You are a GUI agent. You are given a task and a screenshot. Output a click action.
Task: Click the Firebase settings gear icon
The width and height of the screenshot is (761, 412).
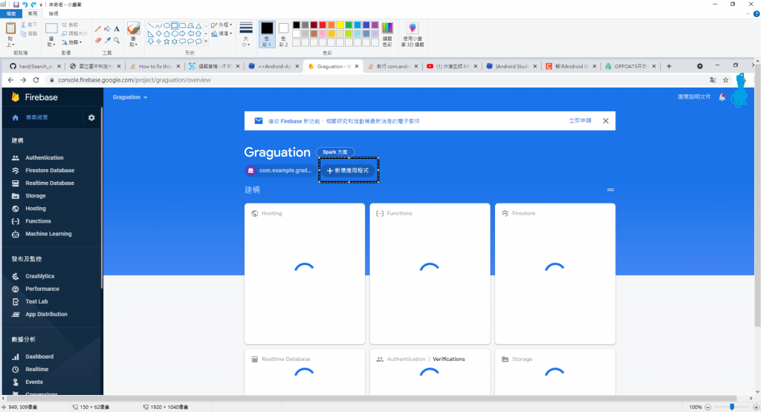click(91, 118)
